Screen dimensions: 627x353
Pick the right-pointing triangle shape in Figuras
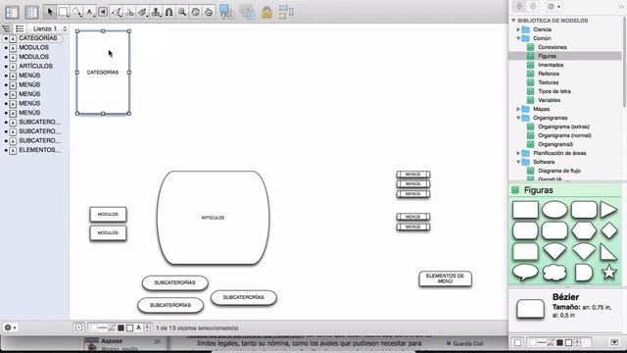tap(607, 210)
